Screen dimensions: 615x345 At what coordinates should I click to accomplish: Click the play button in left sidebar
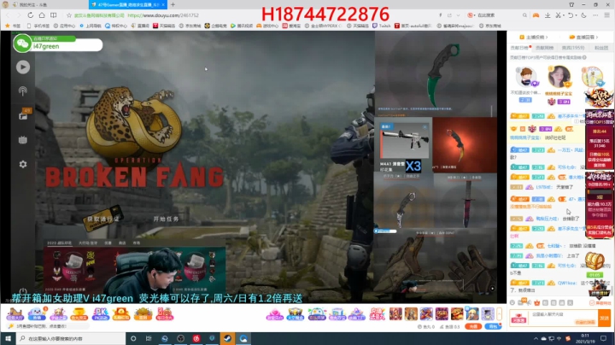23,67
